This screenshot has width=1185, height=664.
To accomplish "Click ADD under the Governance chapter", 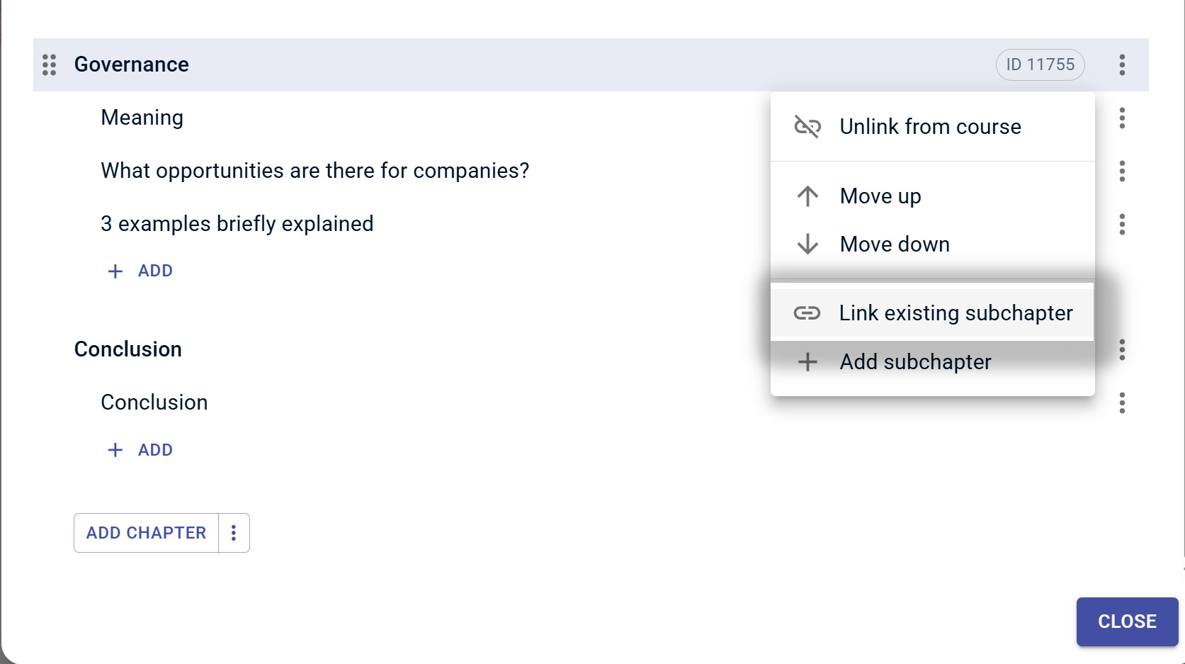I will [x=141, y=271].
